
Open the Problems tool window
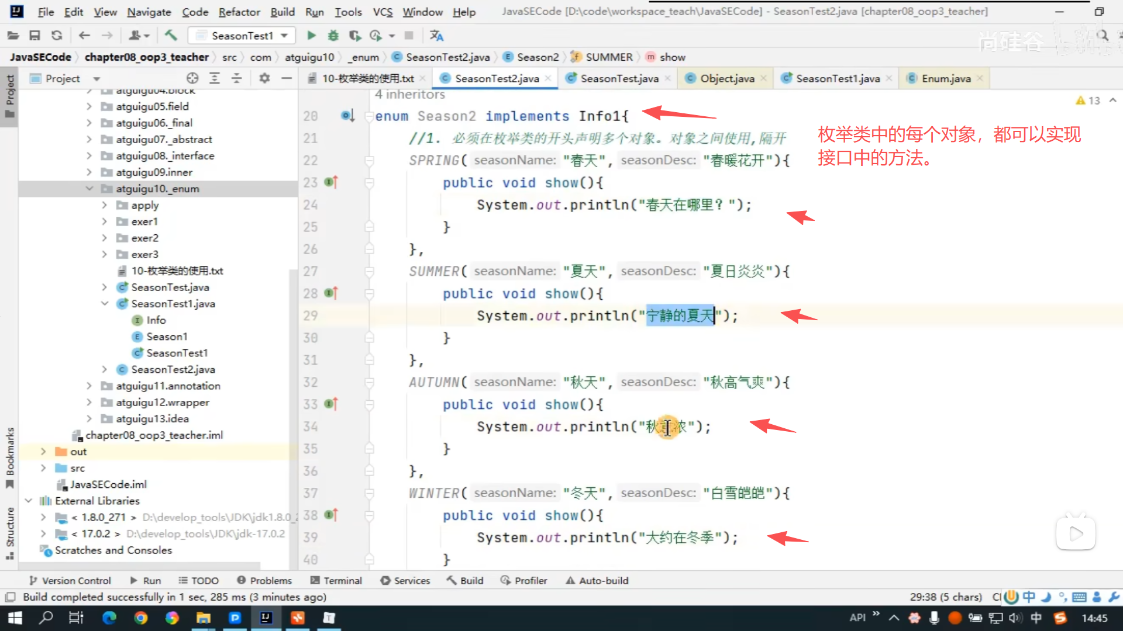coord(264,580)
